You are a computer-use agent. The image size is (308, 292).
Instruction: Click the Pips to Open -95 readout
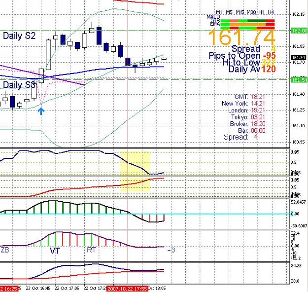point(242,55)
